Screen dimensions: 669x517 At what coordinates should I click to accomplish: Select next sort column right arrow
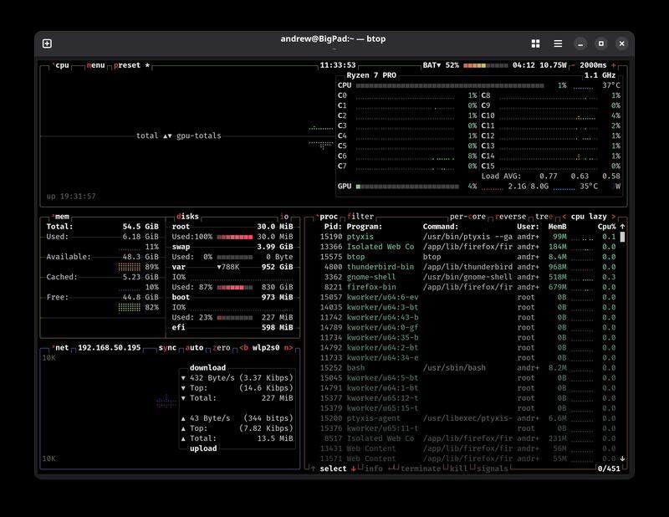[614, 217]
